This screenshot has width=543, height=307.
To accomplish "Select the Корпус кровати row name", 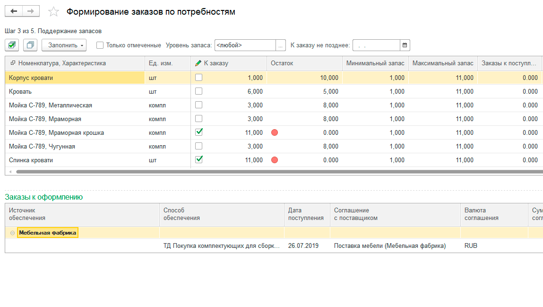I will click(31, 78).
